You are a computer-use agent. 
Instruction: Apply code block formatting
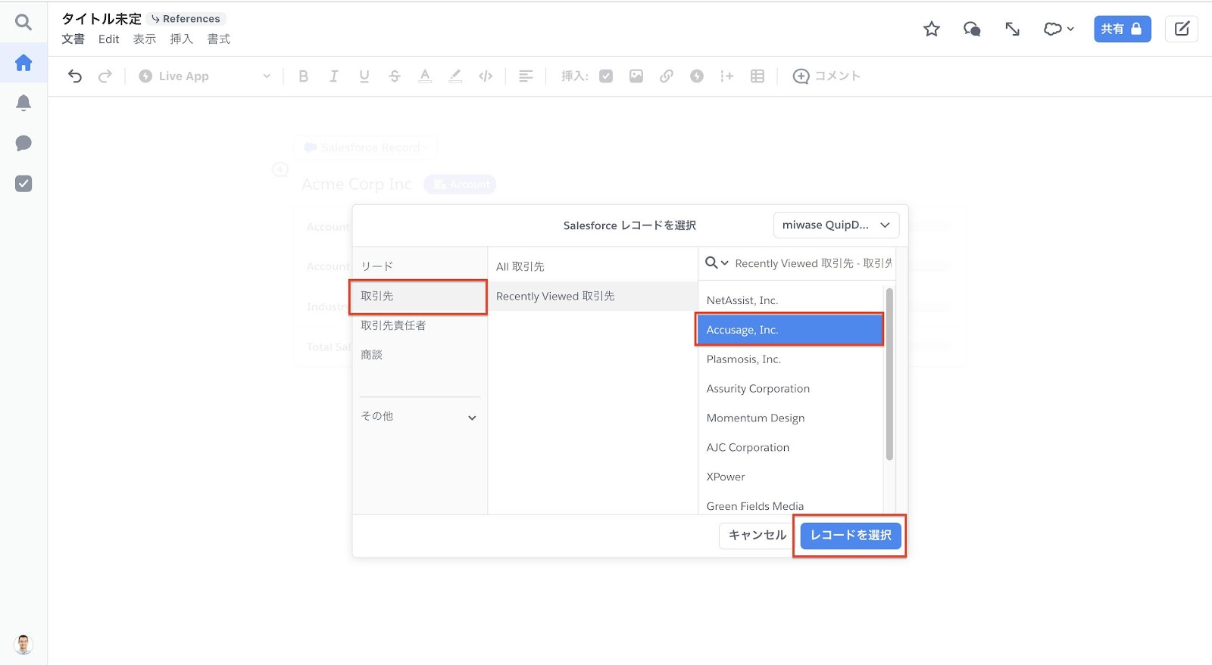[486, 76]
